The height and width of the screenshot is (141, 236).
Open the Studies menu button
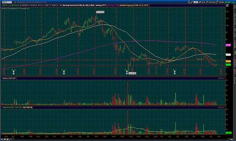pos(221,2)
